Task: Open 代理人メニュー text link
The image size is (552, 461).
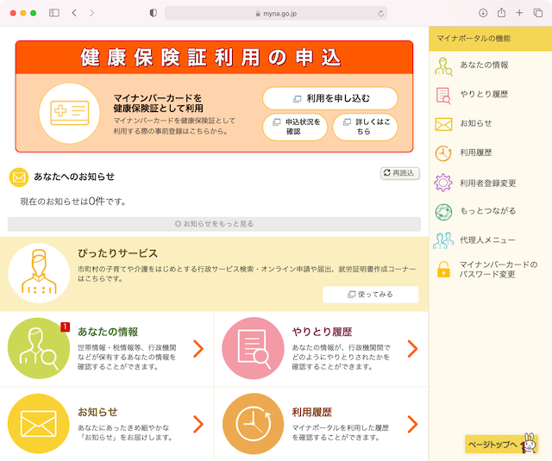Action: tap(487, 240)
